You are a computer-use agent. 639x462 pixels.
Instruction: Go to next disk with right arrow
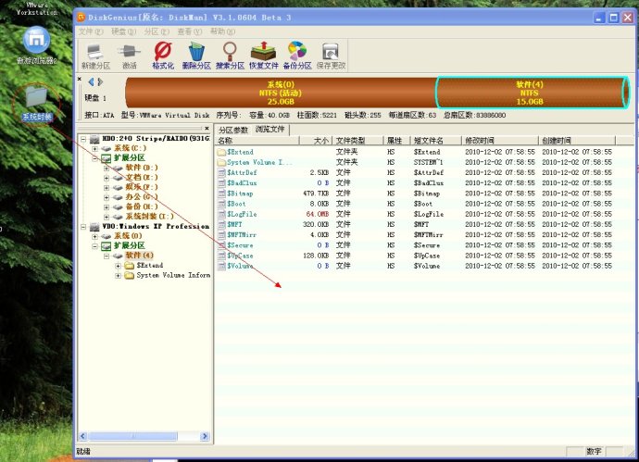point(100,81)
